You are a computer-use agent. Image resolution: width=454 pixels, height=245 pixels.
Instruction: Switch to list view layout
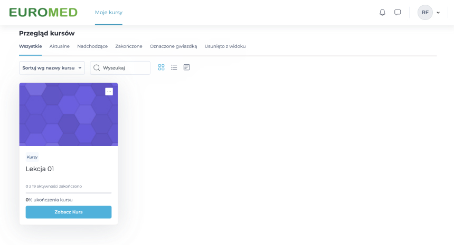tap(174, 67)
